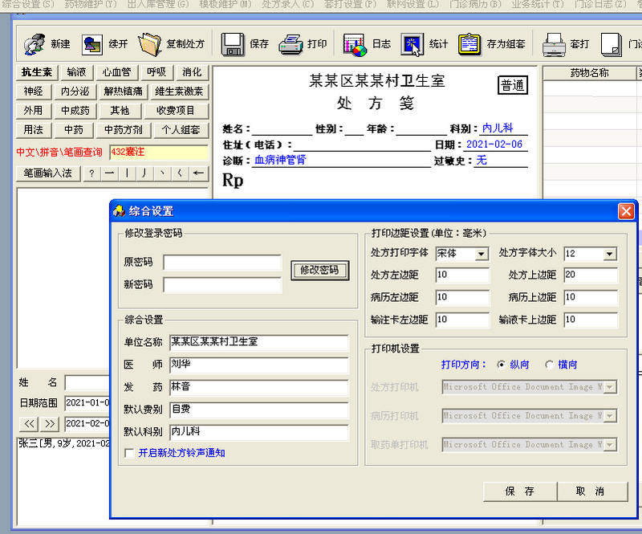The height and width of the screenshot is (534, 642).
Task: Open the 日志 log chart icon
Action: pos(354,44)
